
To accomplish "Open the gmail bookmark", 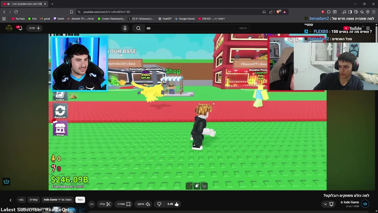I will (45, 19).
